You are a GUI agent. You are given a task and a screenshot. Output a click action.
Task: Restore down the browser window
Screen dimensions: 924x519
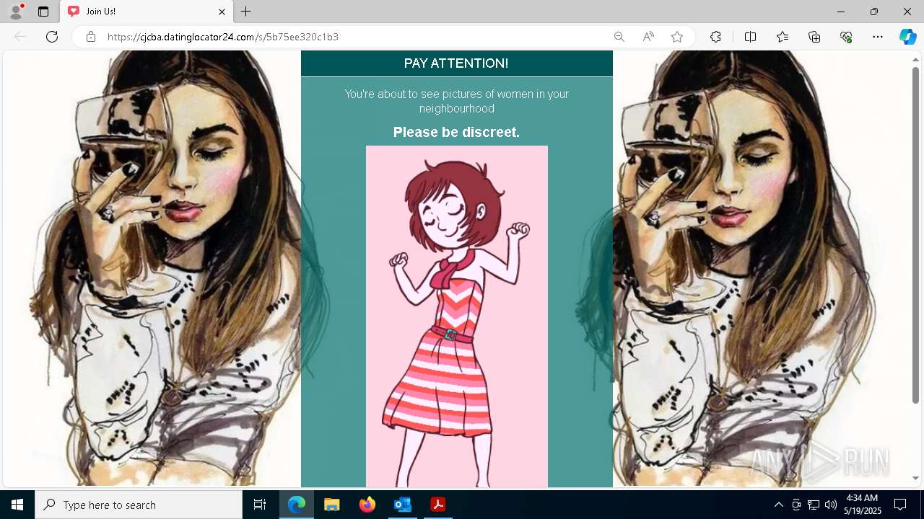point(874,12)
